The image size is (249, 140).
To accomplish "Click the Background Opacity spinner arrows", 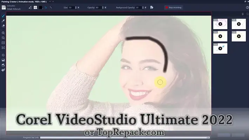I will [143, 7].
